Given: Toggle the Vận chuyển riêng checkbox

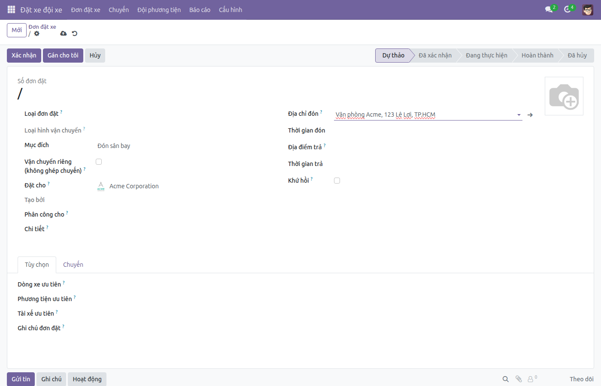Looking at the screenshot, I should coord(99,162).
